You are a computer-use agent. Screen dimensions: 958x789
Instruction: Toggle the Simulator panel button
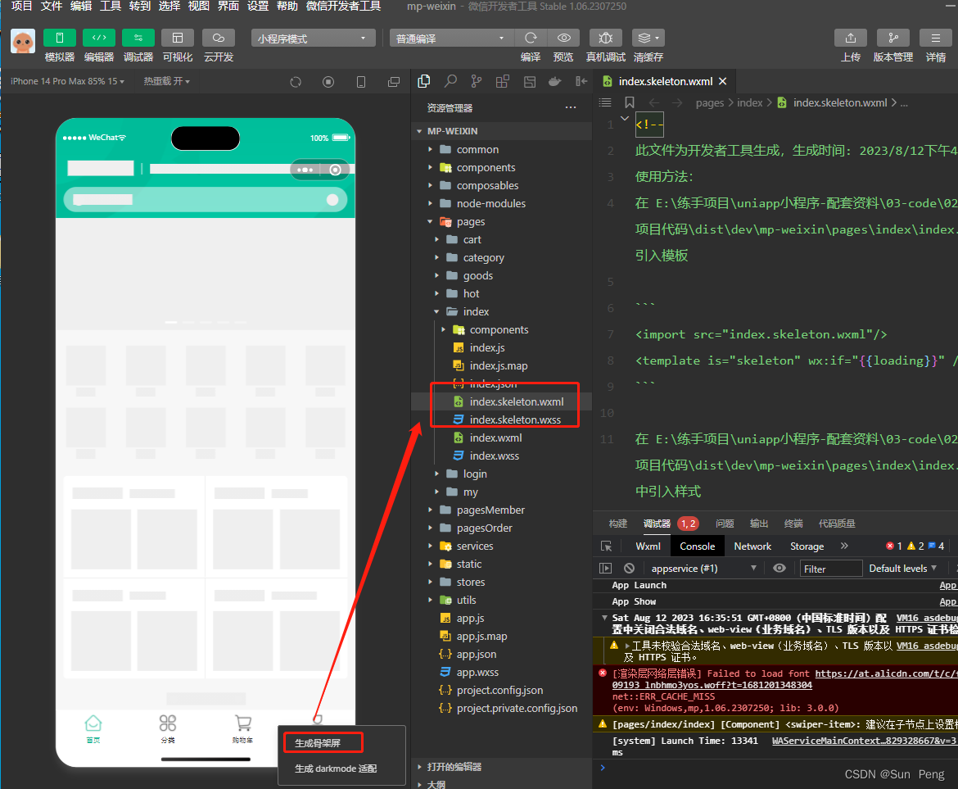coord(59,38)
